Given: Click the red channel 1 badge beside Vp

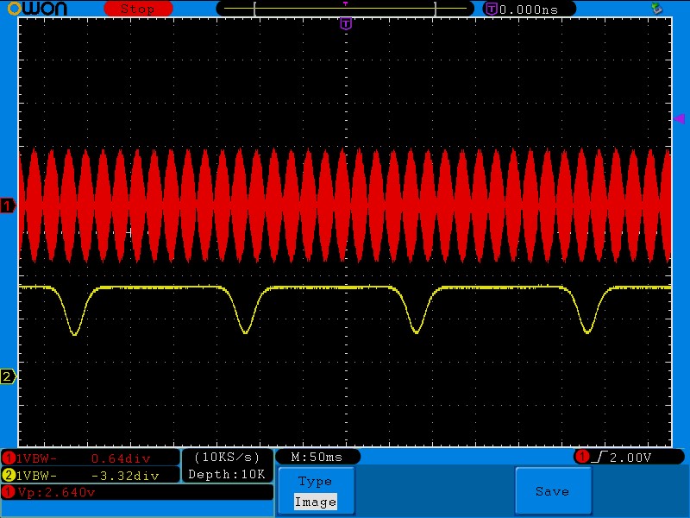Looking at the screenshot, I should coord(9,492).
